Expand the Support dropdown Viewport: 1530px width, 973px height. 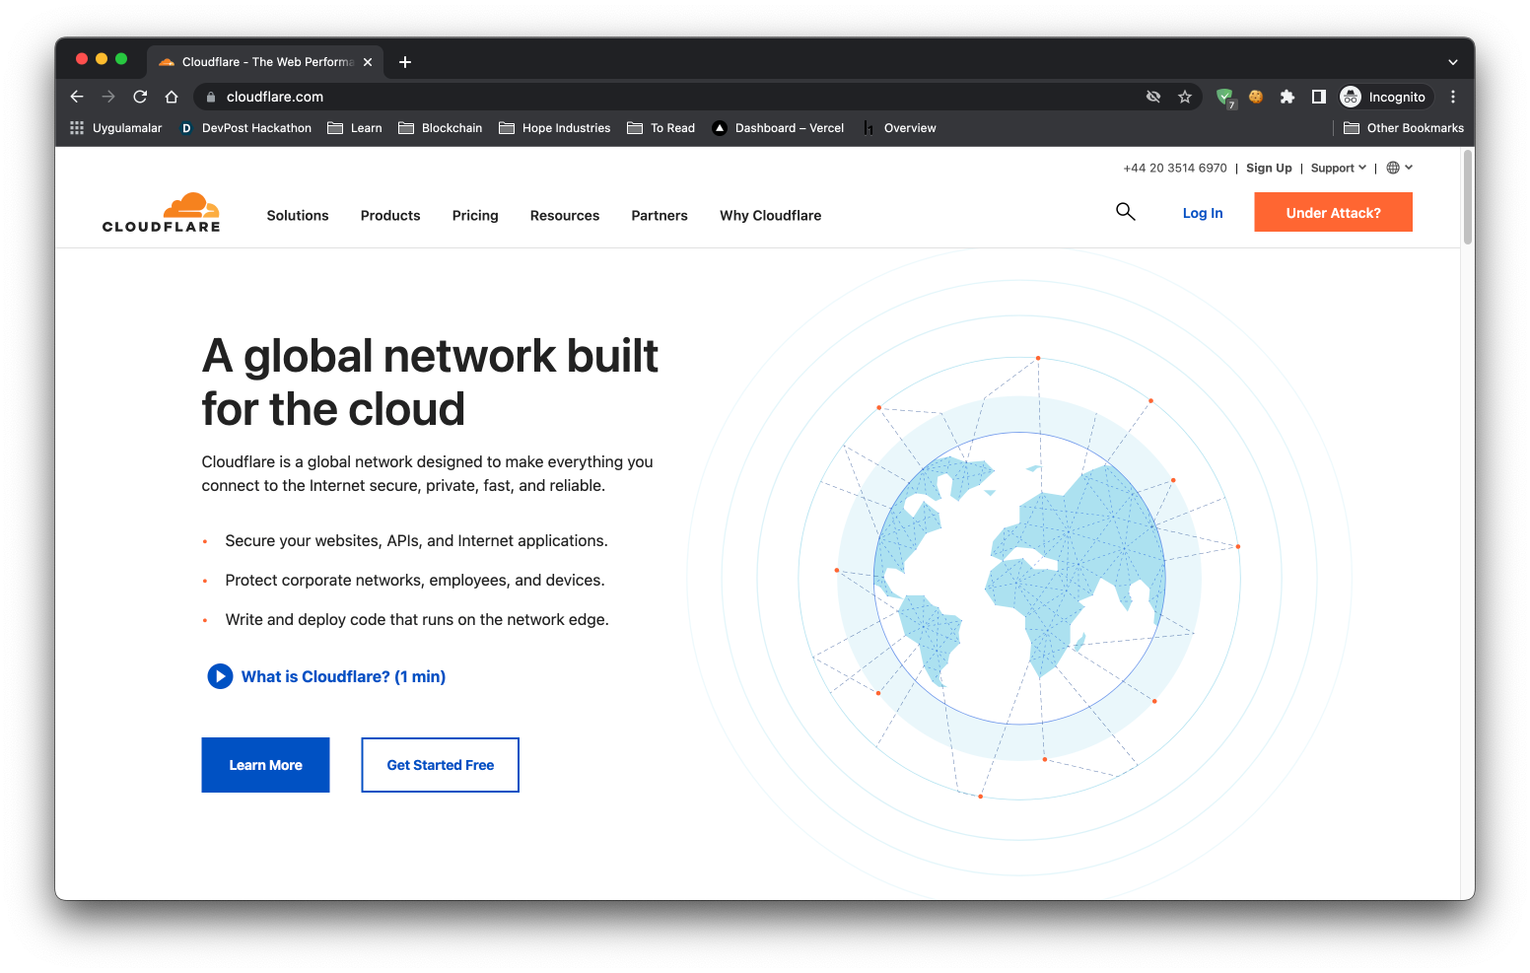pos(1337,168)
